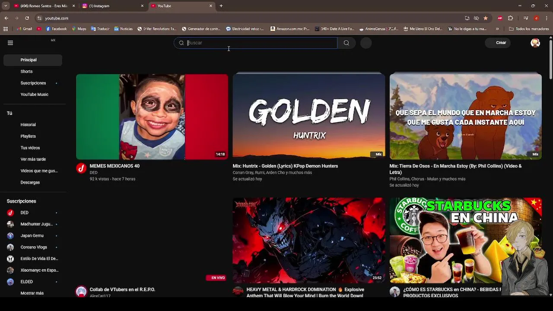Open the heavy metal demon thumbnail
The width and height of the screenshot is (553, 311).
[x=308, y=240]
